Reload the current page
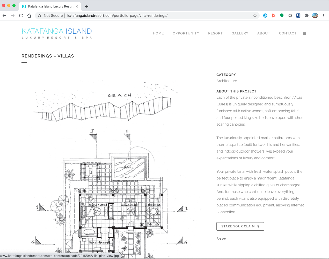Image resolution: width=329 pixels, height=259 pixels. point(21,16)
